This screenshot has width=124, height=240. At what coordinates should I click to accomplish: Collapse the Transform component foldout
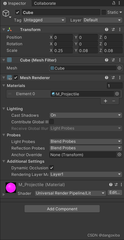coord(4,30)
